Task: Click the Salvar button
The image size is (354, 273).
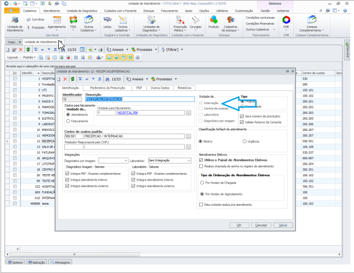Action: (283, 225)
